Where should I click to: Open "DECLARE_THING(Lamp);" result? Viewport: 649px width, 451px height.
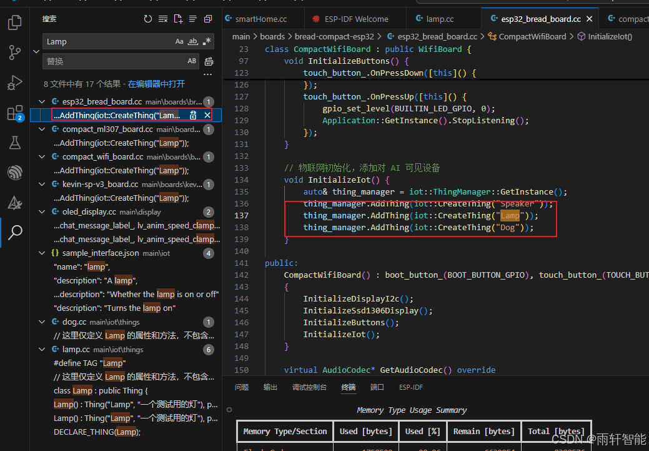click(x=97, y=432)
